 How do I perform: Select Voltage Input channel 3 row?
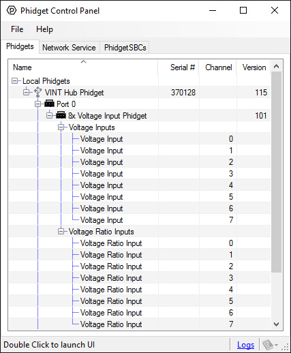point(140,174)
